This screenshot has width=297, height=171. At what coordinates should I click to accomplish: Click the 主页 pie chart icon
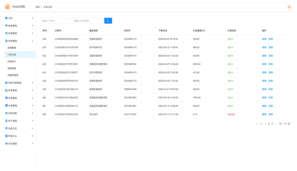click(6, 18)
